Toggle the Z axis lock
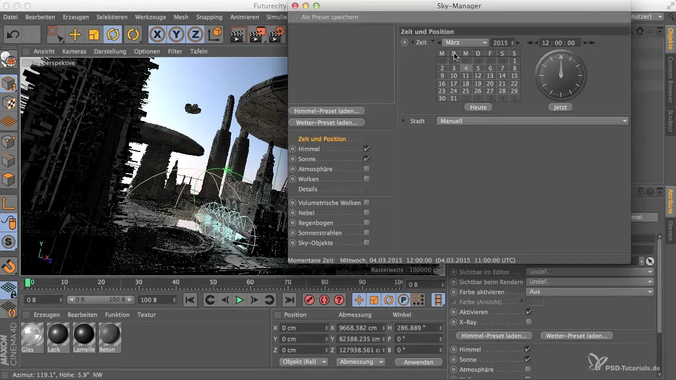This screenshot has width=676, height=380. (195, 35)
